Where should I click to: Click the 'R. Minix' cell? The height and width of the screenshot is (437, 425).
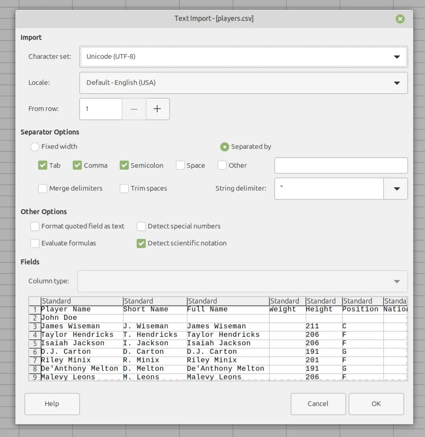tap(155, 360)
